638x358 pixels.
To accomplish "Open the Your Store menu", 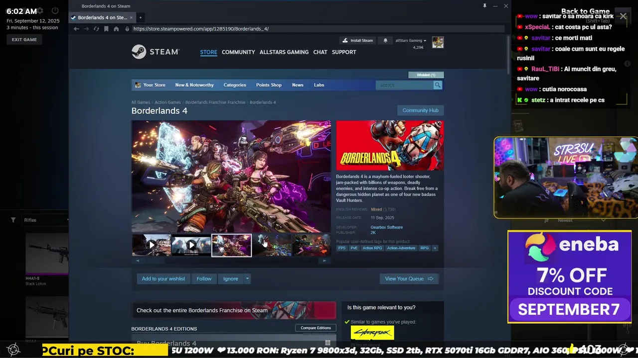I will 155,85.
